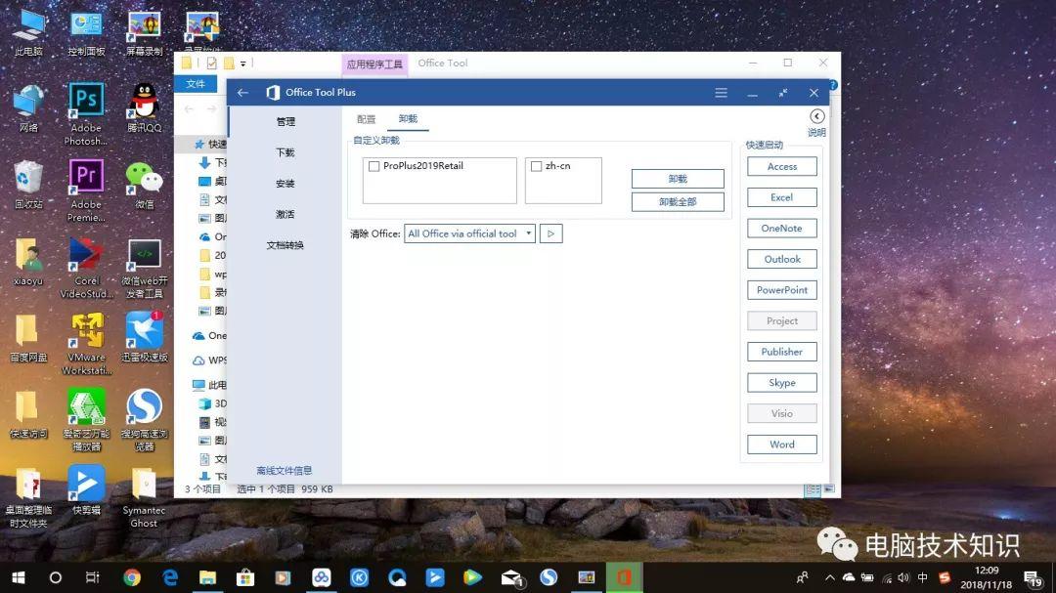Switch to the 配置 tab
1056x593 pixels.
(x=367, y=119)
